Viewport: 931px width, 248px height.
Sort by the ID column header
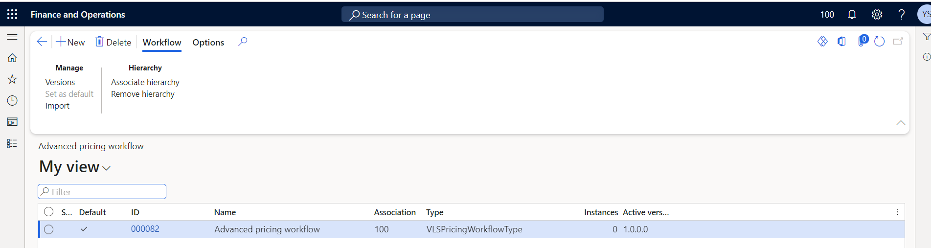(136, 212)
